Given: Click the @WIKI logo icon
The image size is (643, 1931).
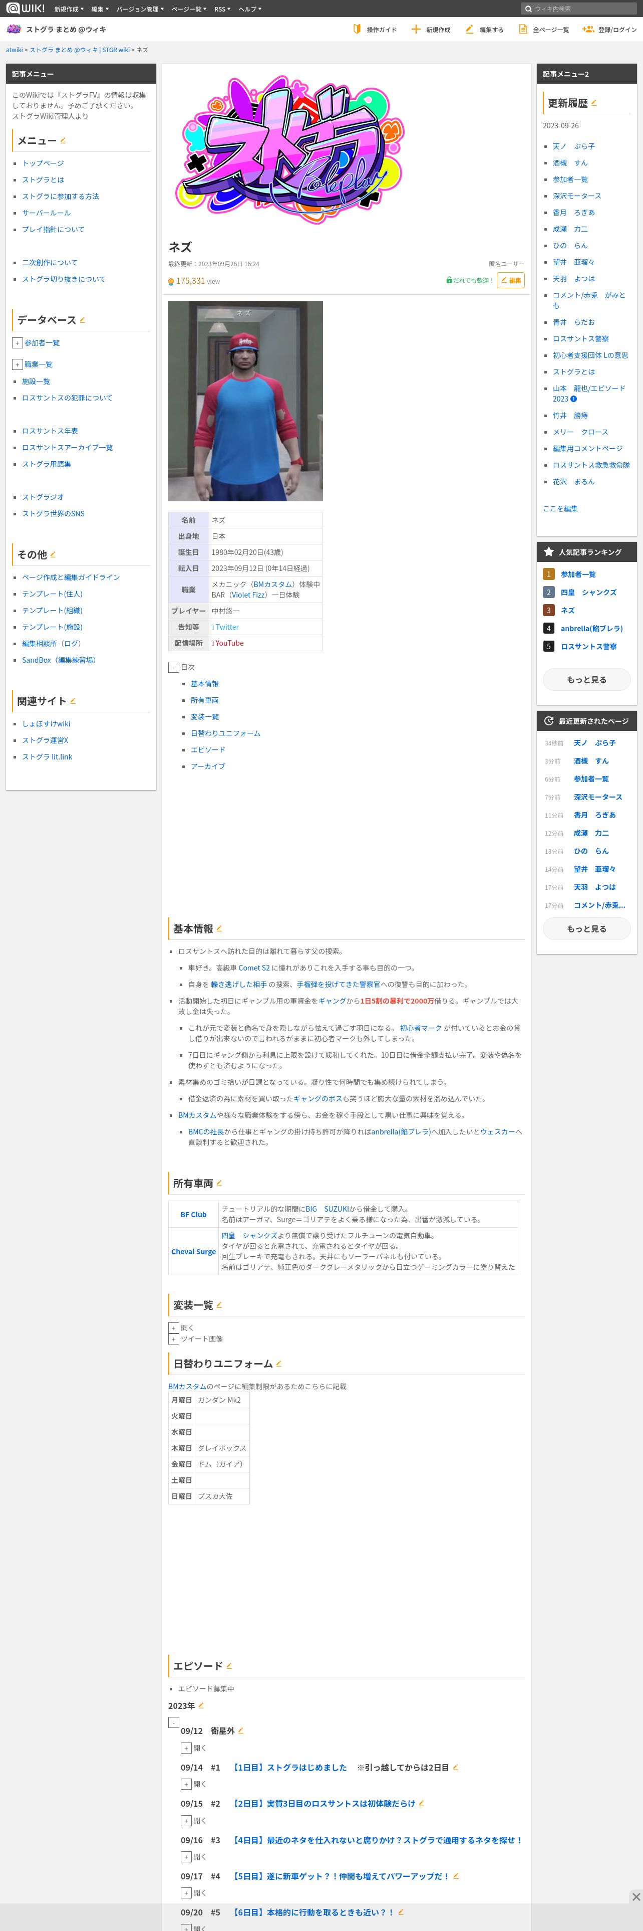Looking at the screenshot, I should (x=26, y=8).
